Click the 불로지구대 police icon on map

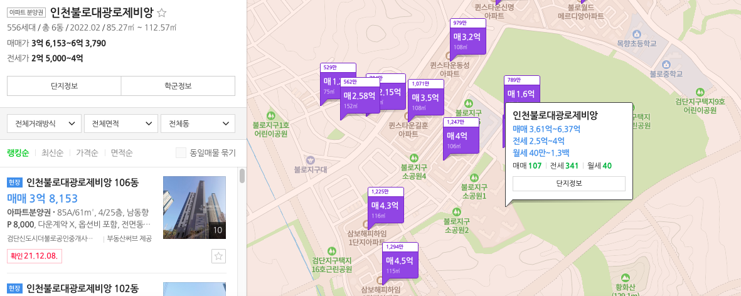(x=311, y=160)
